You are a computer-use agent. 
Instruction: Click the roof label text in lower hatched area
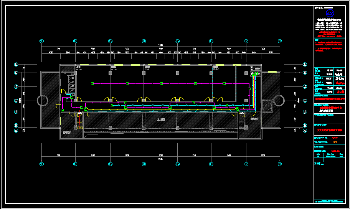(x=161, y=120)
